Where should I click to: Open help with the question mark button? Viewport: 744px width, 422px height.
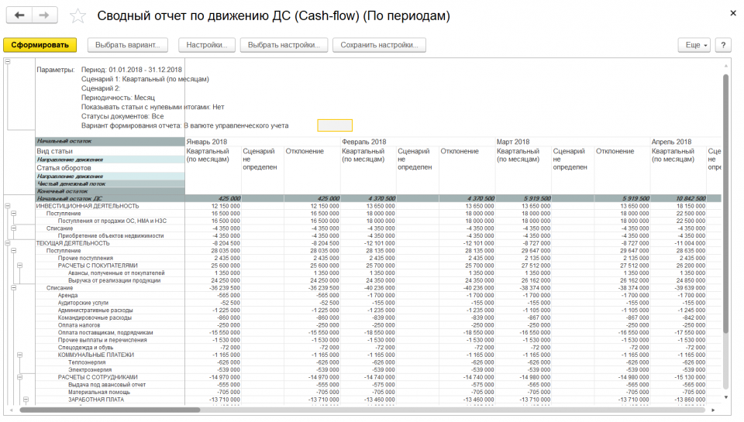[x=723, y=45]
